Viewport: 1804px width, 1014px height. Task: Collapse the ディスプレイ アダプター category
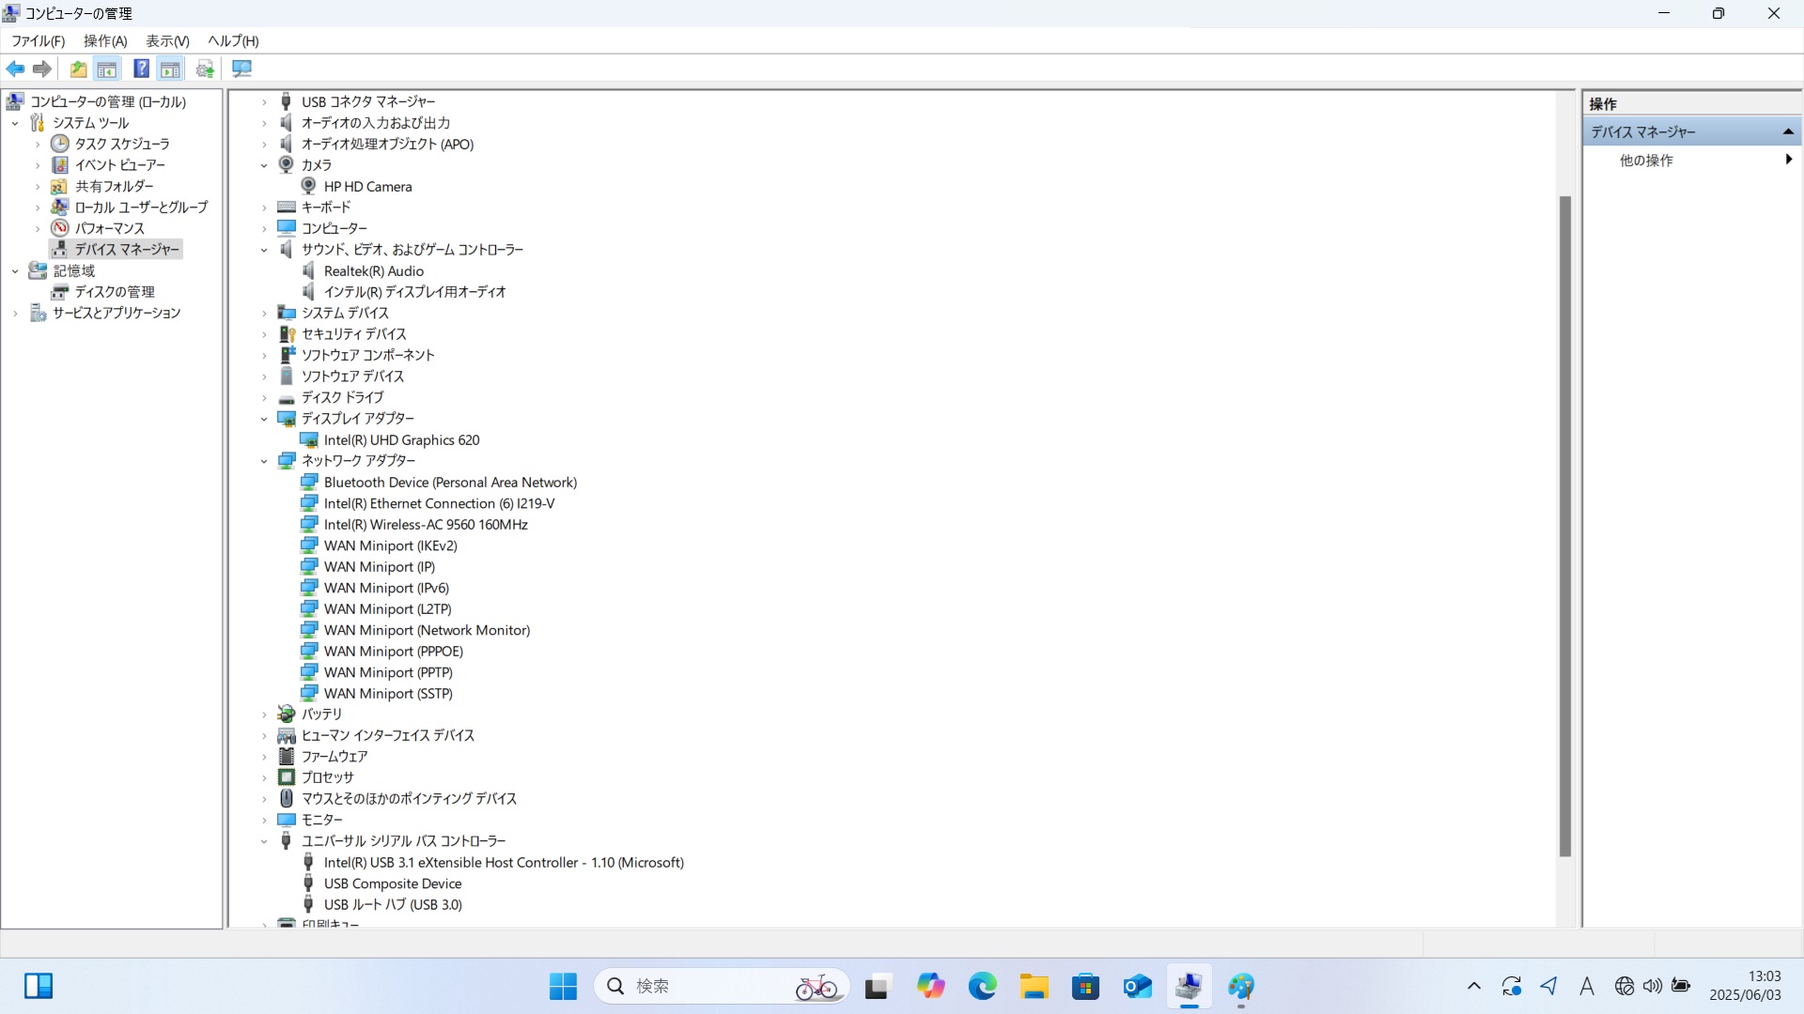click(264, 419)
